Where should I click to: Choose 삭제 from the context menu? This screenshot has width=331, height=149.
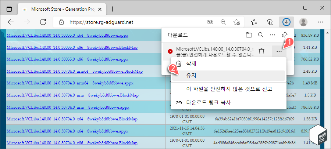[228, 63]
